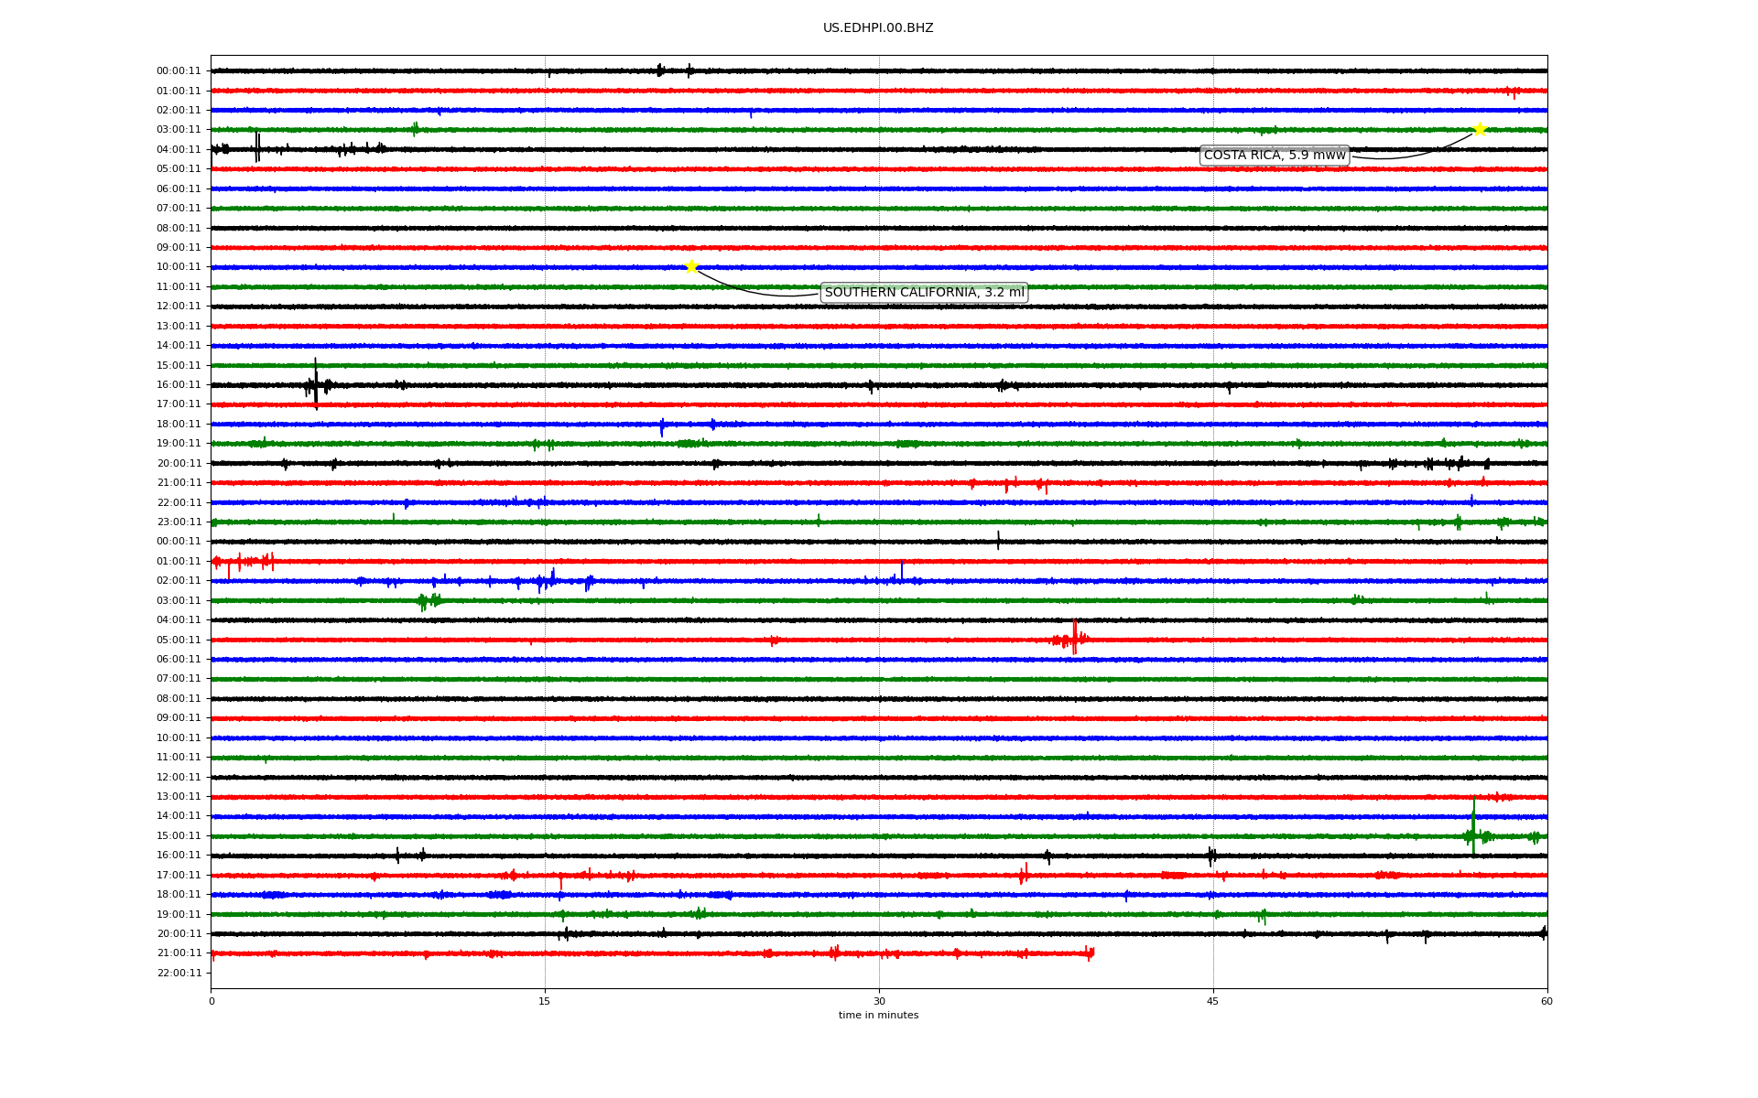The height and width of the screenshot is (1098, 1758).
Task: Click the 21:00:11 row label near bottom
Action: click(179, 953)
